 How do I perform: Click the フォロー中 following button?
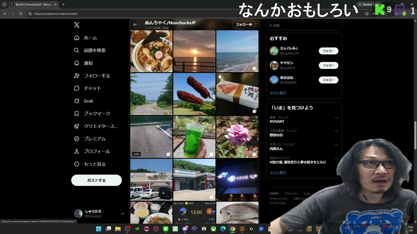244,25
